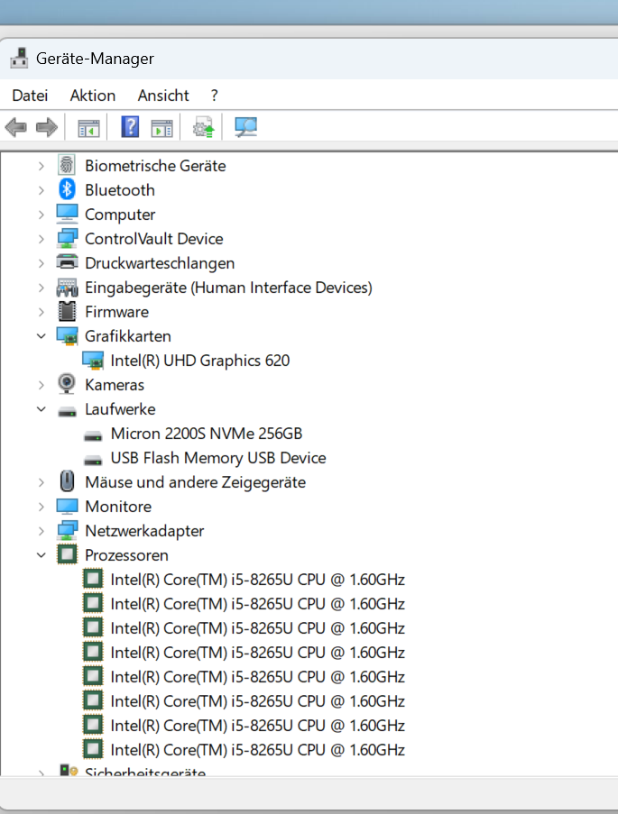618x814 pixels.
Task: Click the network icon beside Netzwerkadapter
Action: (x=67, y=531)
